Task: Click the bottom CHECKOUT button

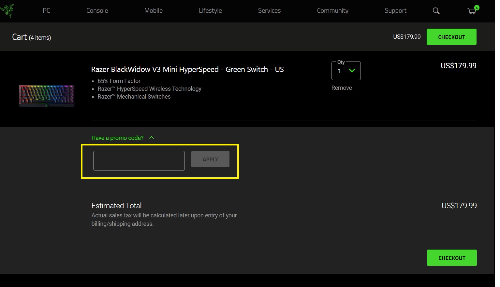Action: coord(452,258)
